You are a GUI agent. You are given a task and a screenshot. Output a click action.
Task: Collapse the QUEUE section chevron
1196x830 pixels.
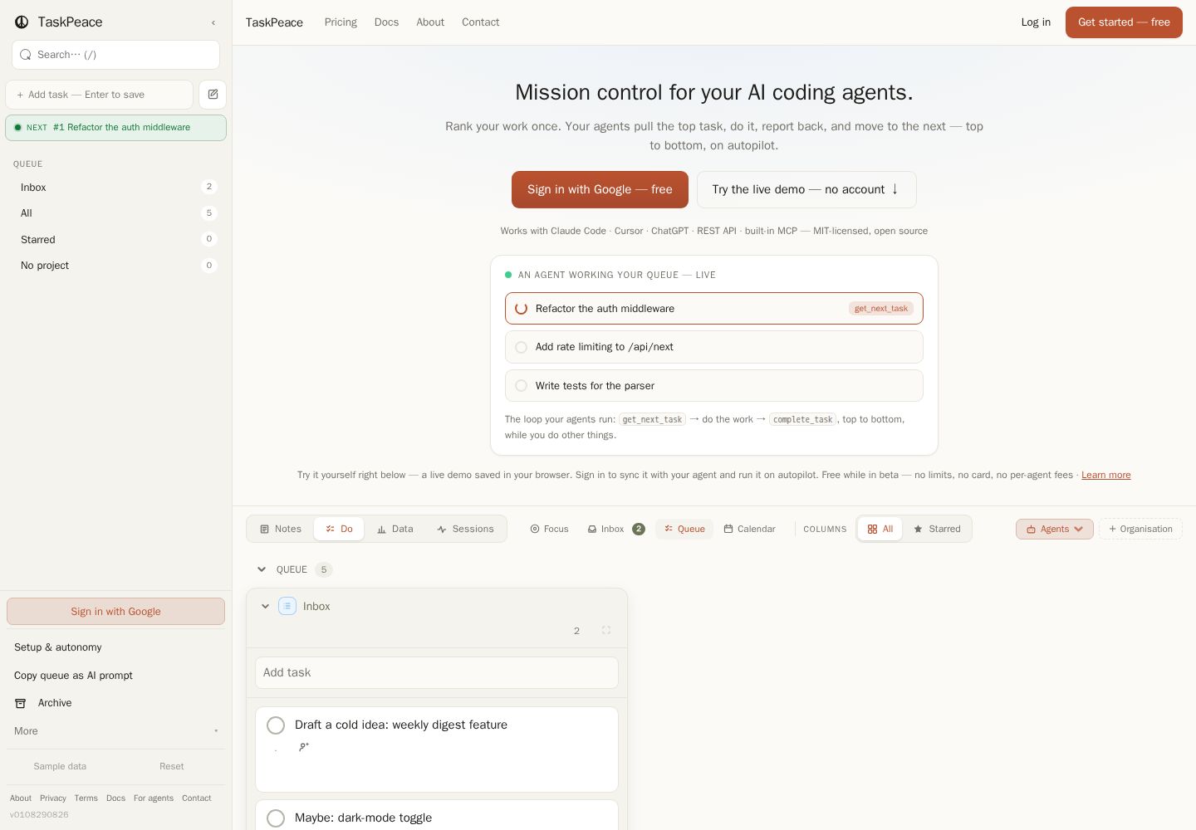point(262,569)
